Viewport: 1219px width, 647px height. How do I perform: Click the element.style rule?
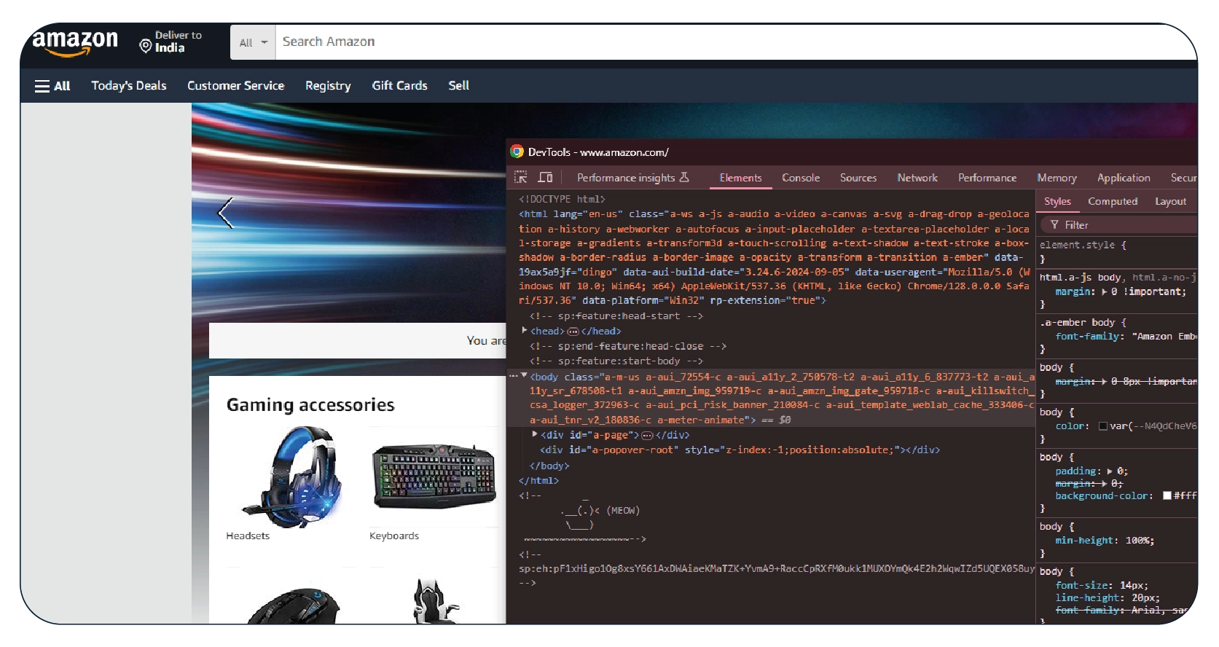[1083, 246]
